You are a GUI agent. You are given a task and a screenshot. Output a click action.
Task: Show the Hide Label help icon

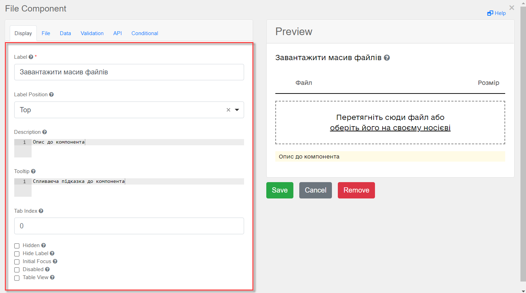(x=52, y=253)
